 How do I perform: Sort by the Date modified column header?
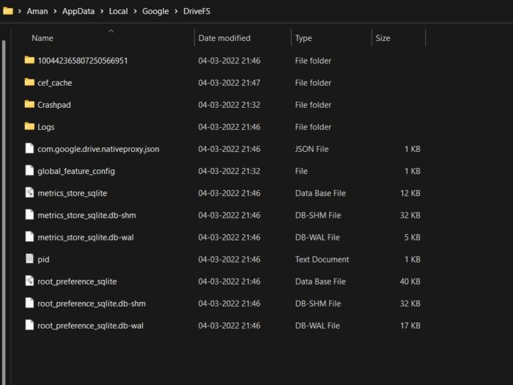(224, 38)
